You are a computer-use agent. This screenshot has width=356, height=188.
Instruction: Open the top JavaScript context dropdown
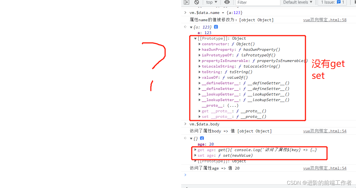tap(212, 2)
